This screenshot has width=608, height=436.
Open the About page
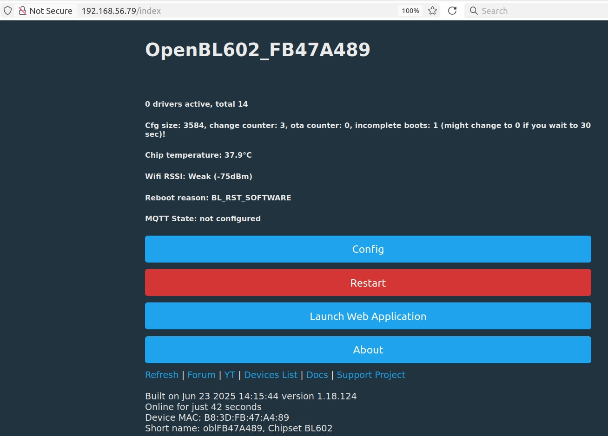(368, 349)
